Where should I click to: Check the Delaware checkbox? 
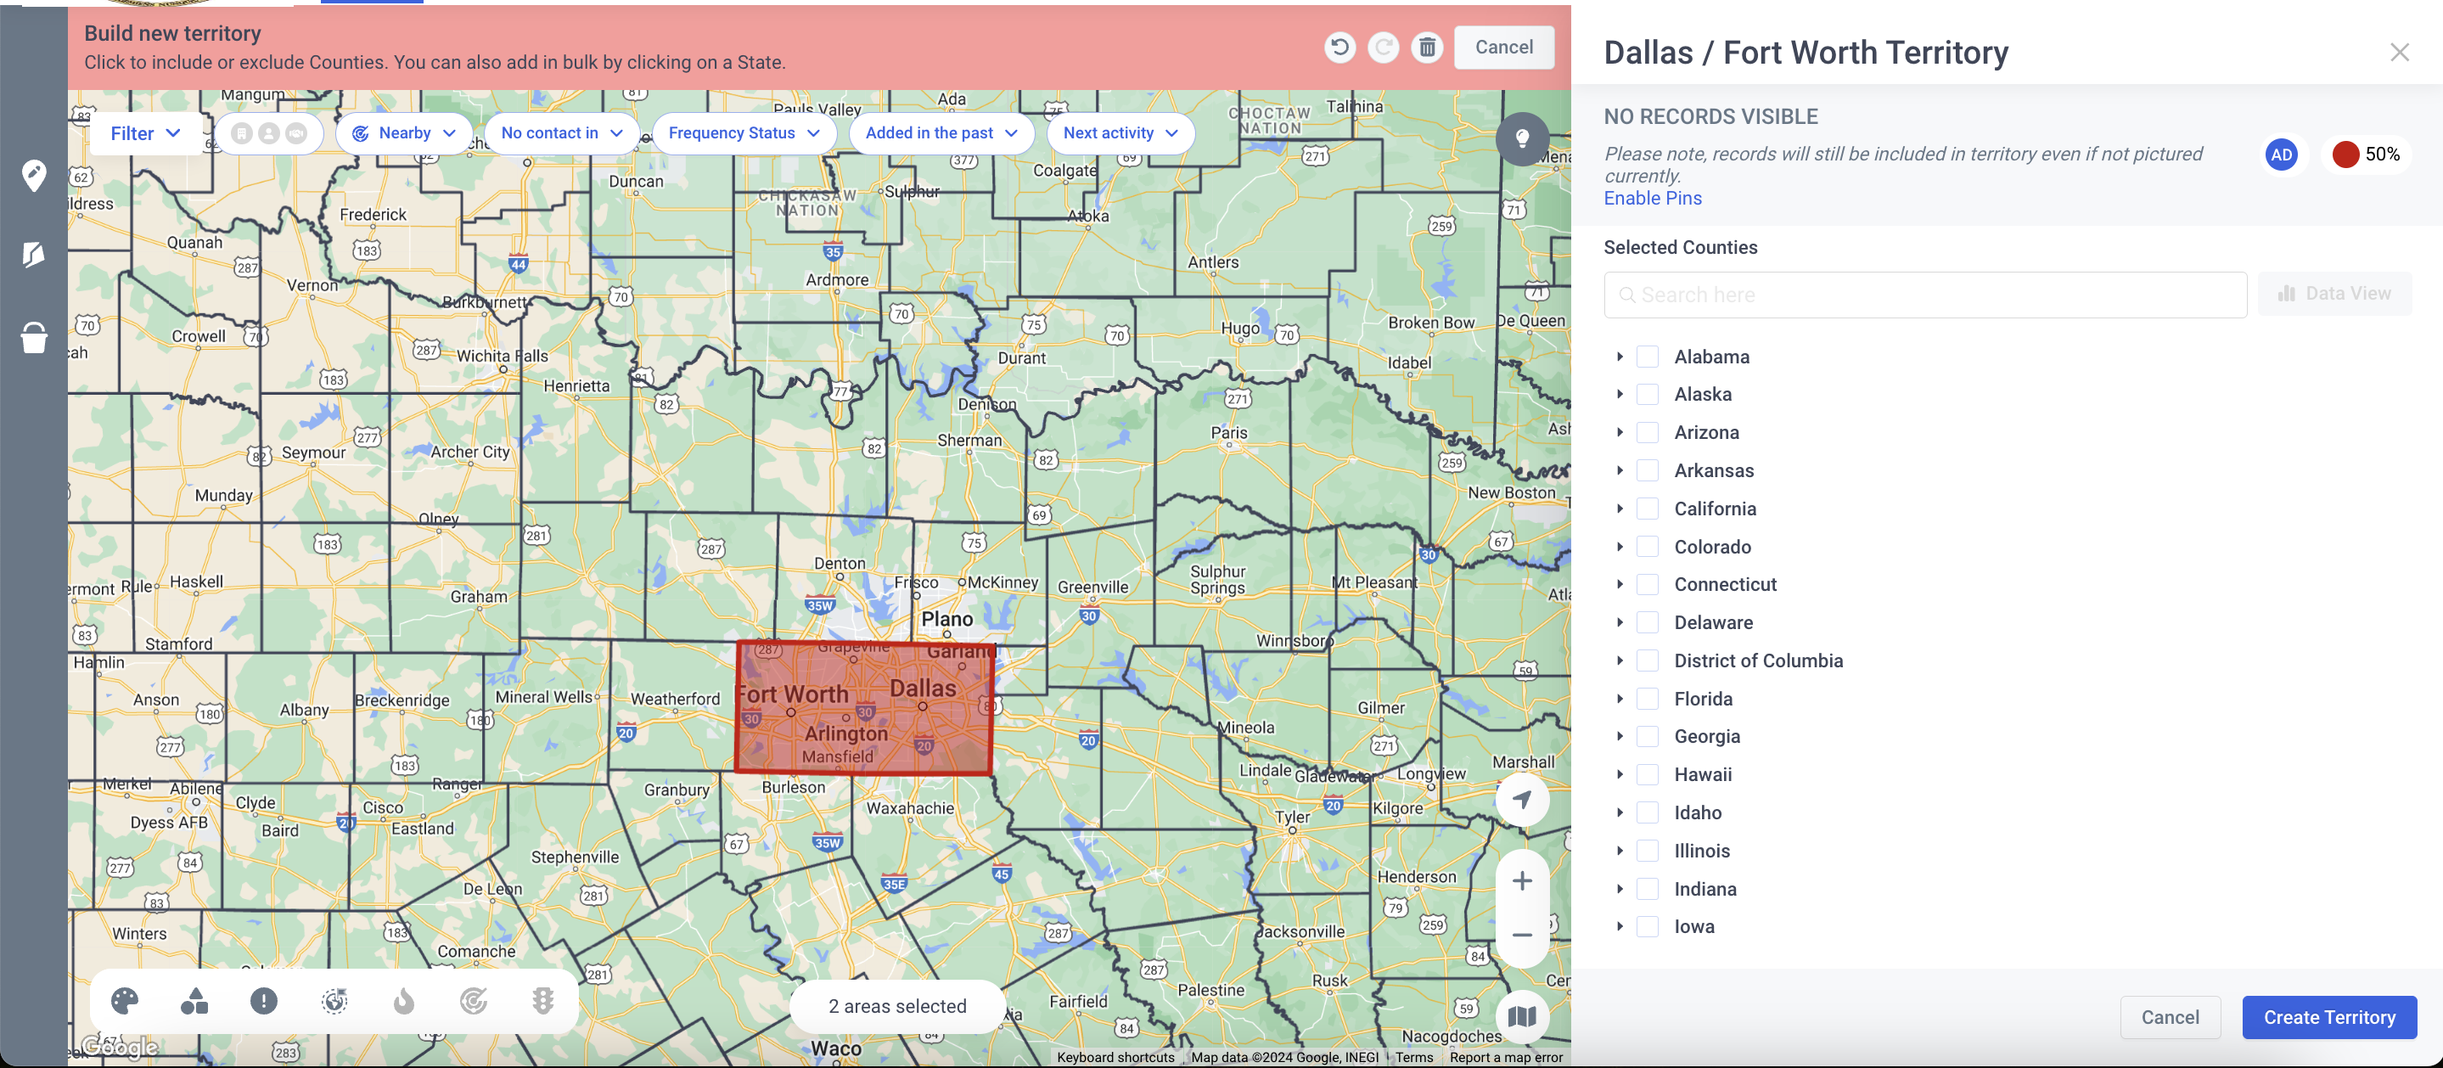(1648, 622)
